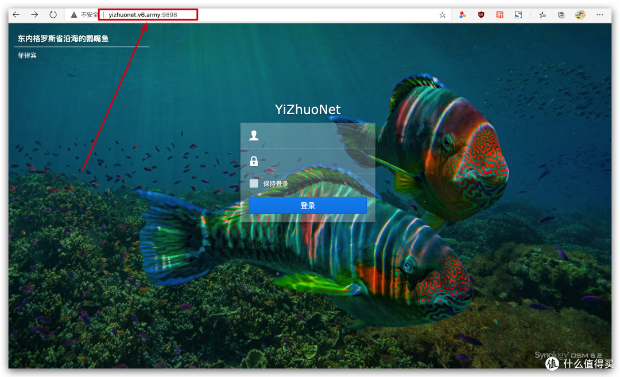
Task: Click the 不安全 not secure label
Action: pyautogui.click(x=90, y=14)
